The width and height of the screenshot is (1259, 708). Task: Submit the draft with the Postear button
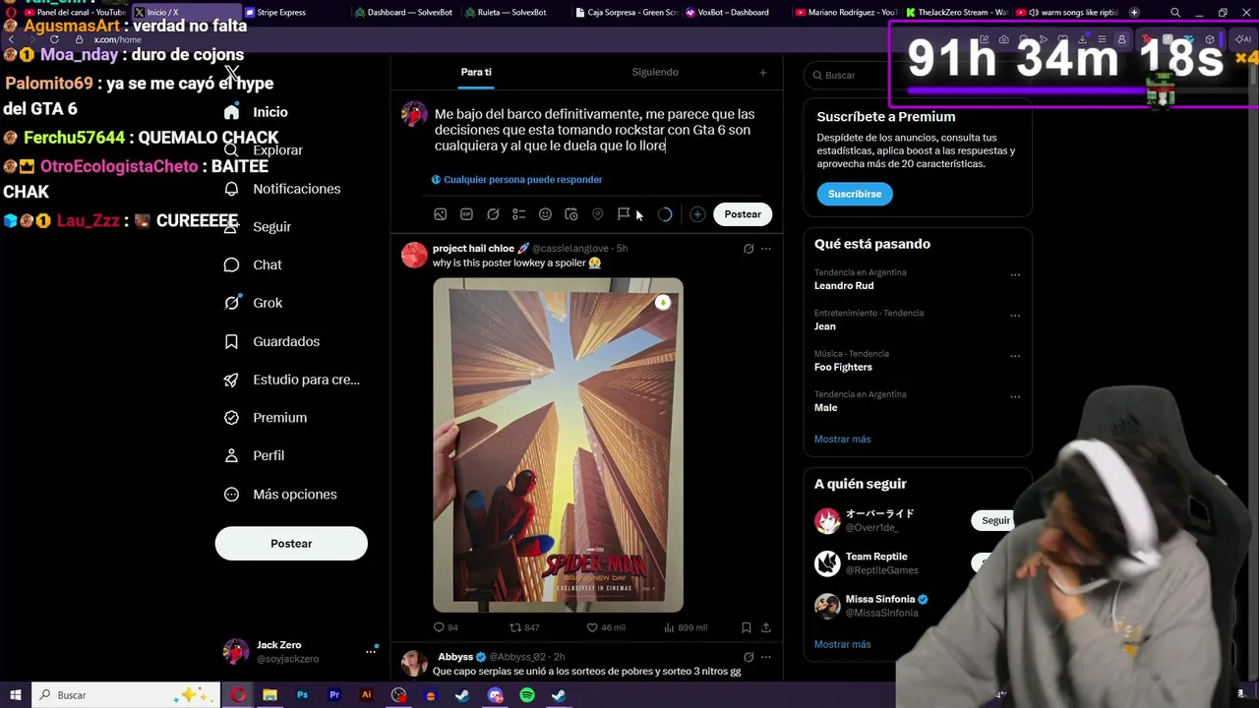click(743, 214)
